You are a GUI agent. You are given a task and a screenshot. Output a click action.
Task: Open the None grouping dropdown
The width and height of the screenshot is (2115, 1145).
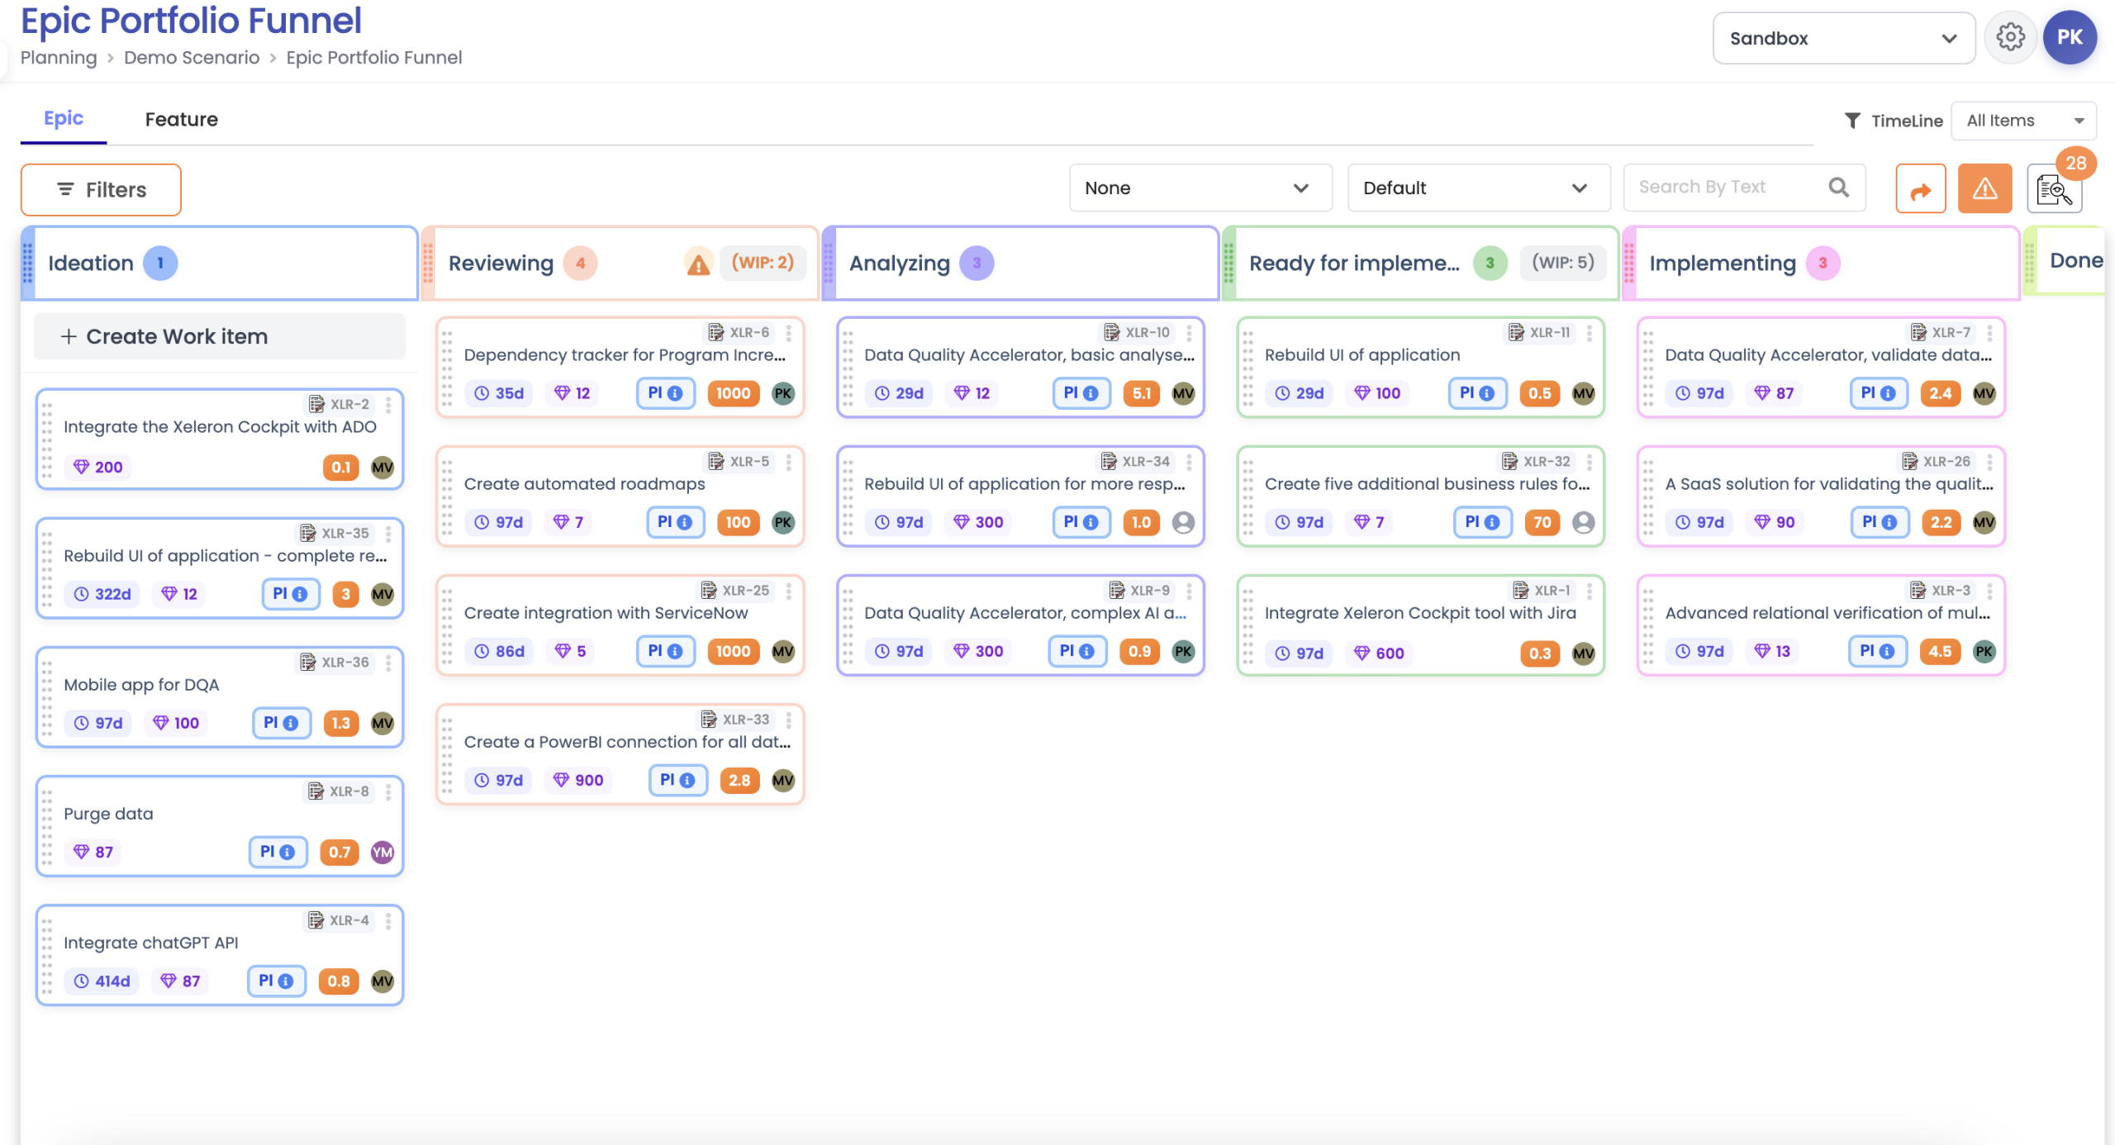tap(1200, 188)
